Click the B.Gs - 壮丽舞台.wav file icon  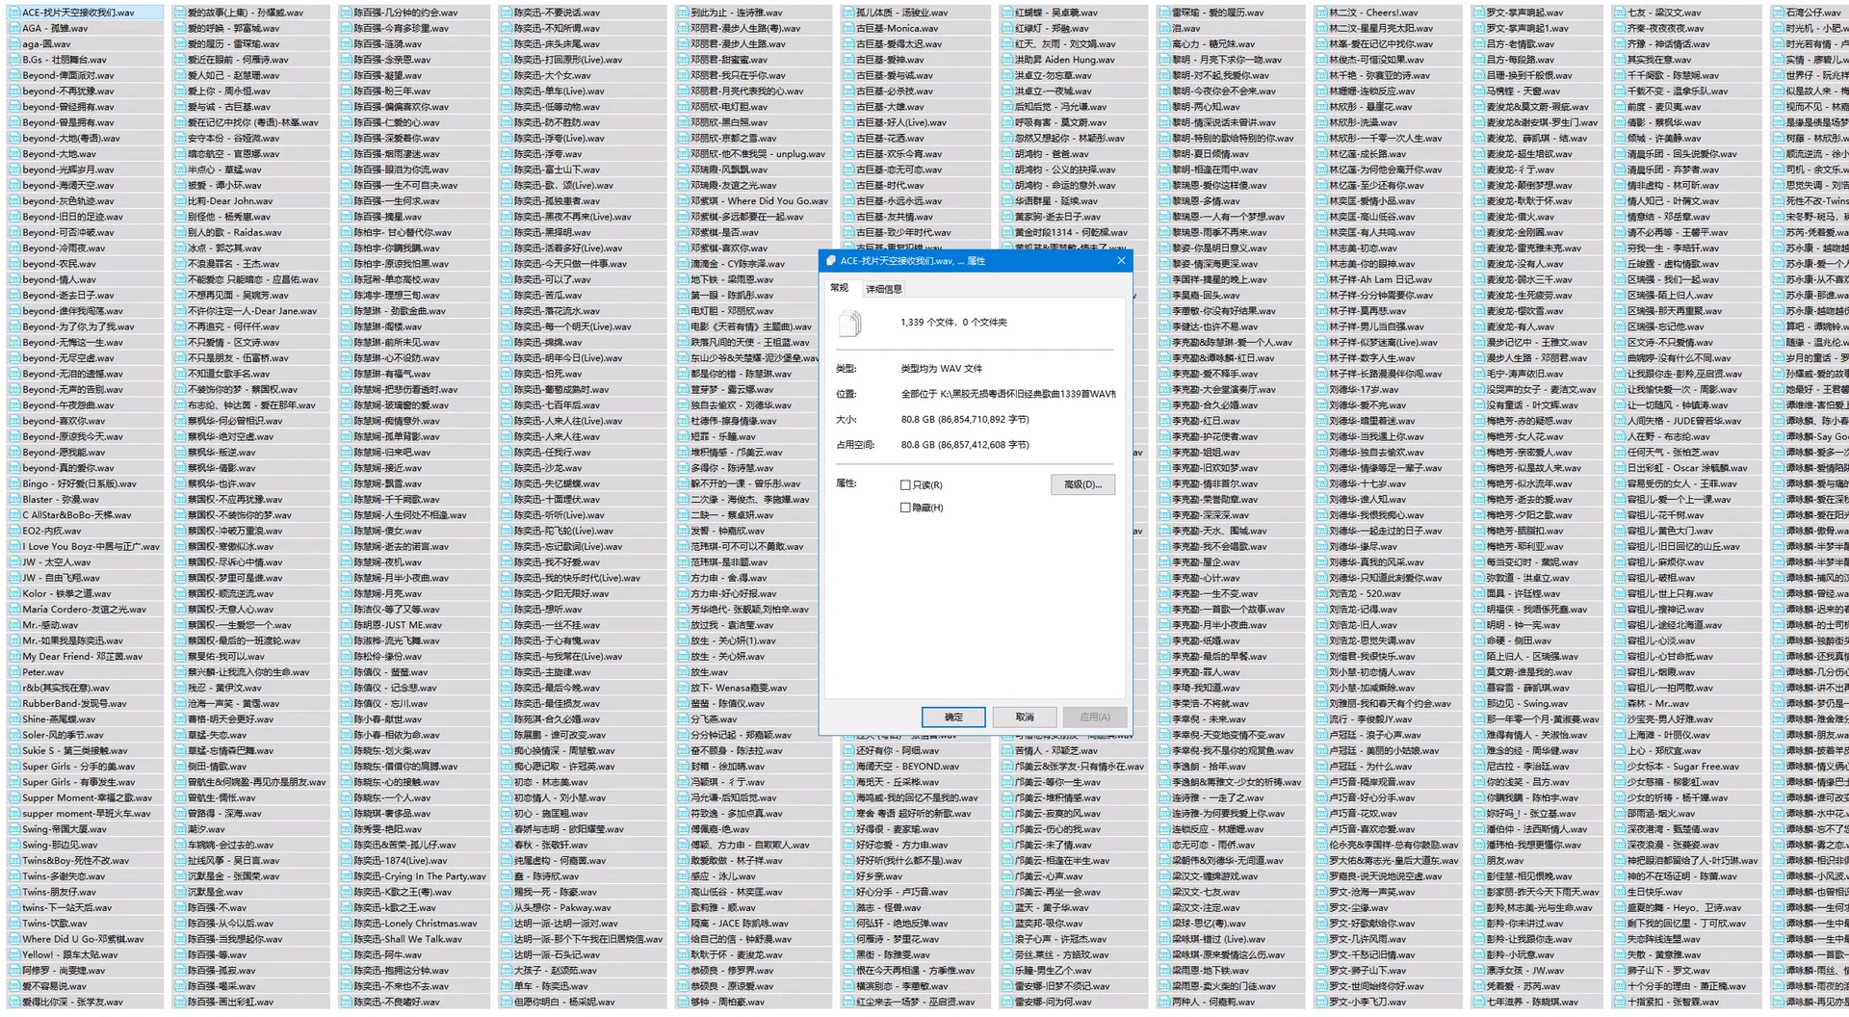[14, 60]
